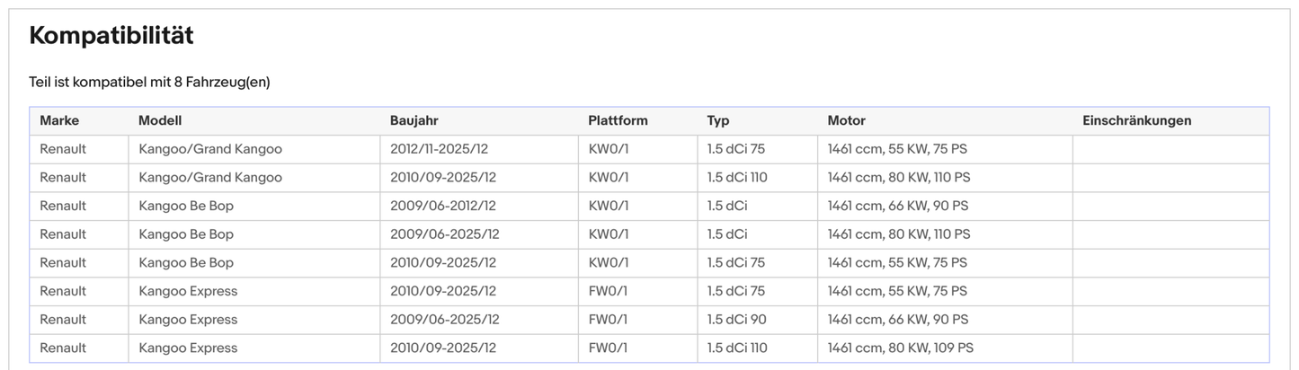Viewport: 1299px width, 370px height.
Task: Click the Einschränkungen column header
Action: 1136,120
